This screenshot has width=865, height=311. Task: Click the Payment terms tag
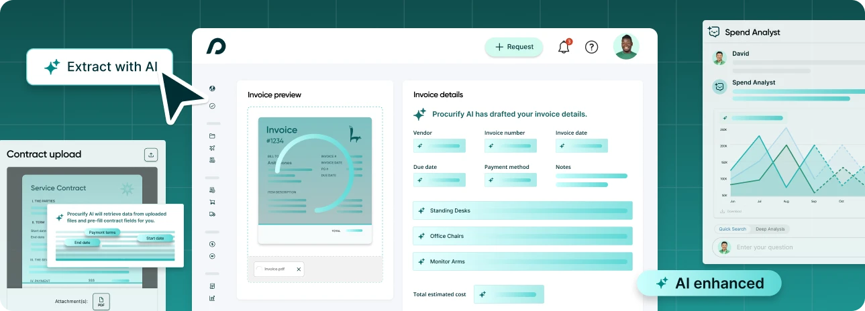[x=103, y=233]
